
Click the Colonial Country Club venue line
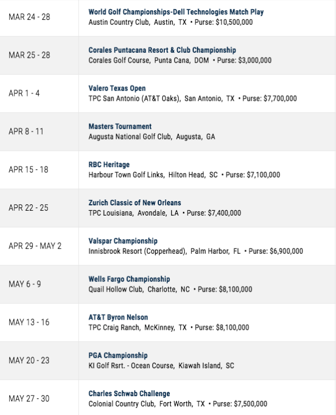[178, 404]
